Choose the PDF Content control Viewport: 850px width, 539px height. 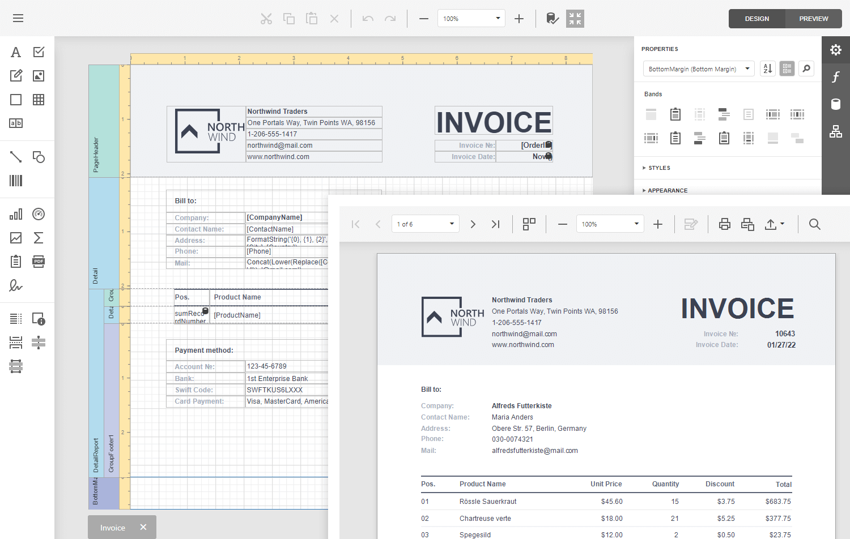point(39,262)
